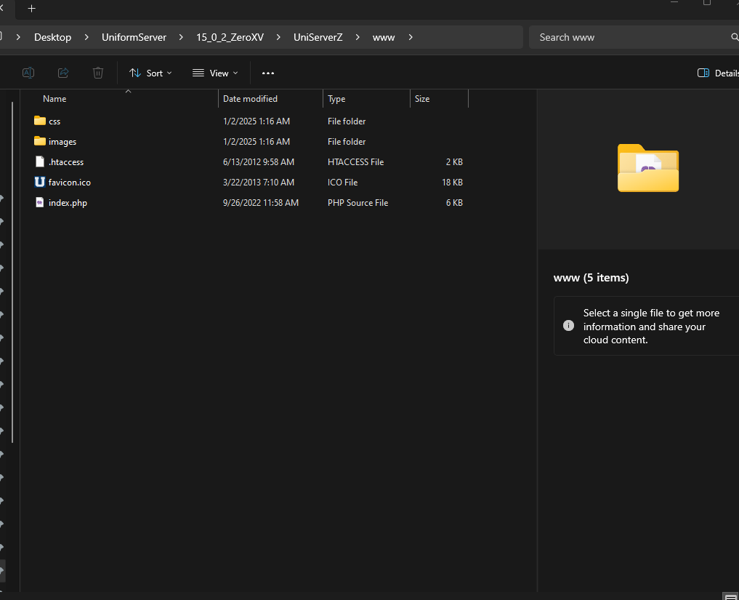Navigate to Desktop in breadcrumb
739x600 pixels.
[53, 37]
